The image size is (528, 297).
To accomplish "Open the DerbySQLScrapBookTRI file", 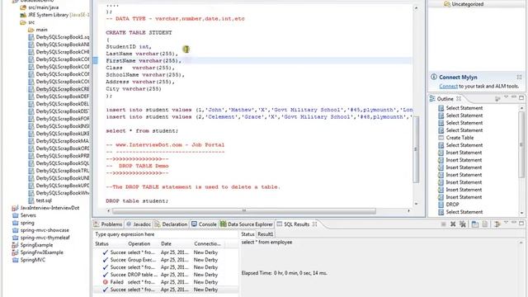I will coord(59,171).
